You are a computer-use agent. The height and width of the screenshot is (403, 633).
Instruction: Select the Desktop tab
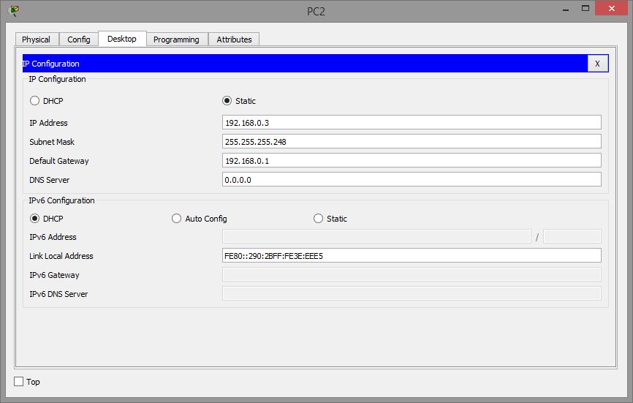[x=122, y=39]
